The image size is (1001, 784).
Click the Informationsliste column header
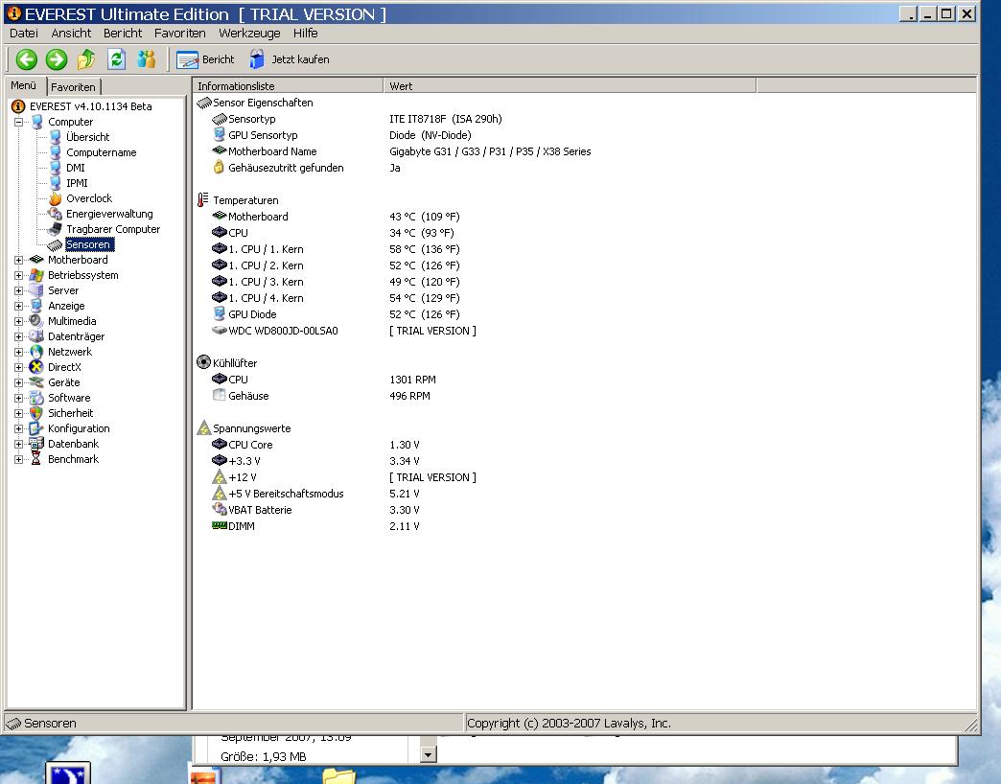[288, 86]
